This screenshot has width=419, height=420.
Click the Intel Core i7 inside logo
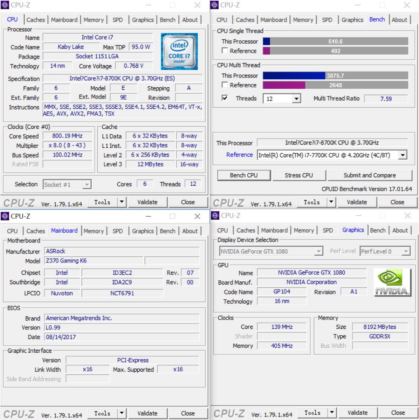pos(179,52)
